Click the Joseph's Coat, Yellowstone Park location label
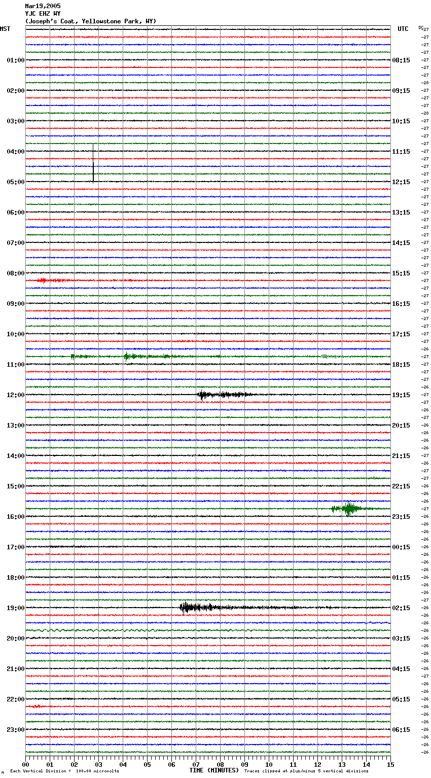The image size is (431, 778). 91,21
